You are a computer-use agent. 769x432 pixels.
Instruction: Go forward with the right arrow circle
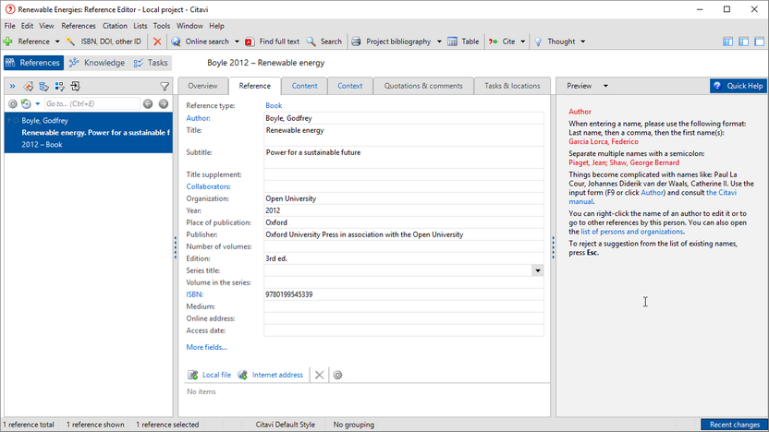click(164, 103)
